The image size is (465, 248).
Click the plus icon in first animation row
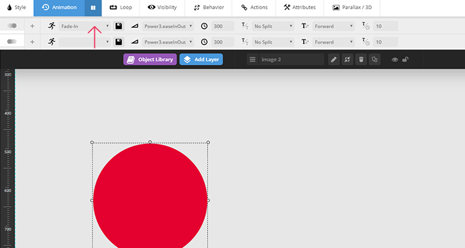(32, 26)
